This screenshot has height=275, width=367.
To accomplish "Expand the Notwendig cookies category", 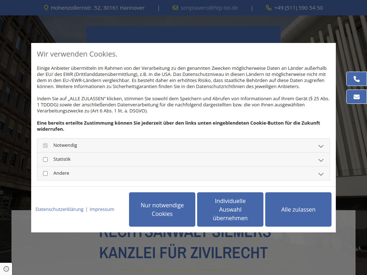I will 321,145.
